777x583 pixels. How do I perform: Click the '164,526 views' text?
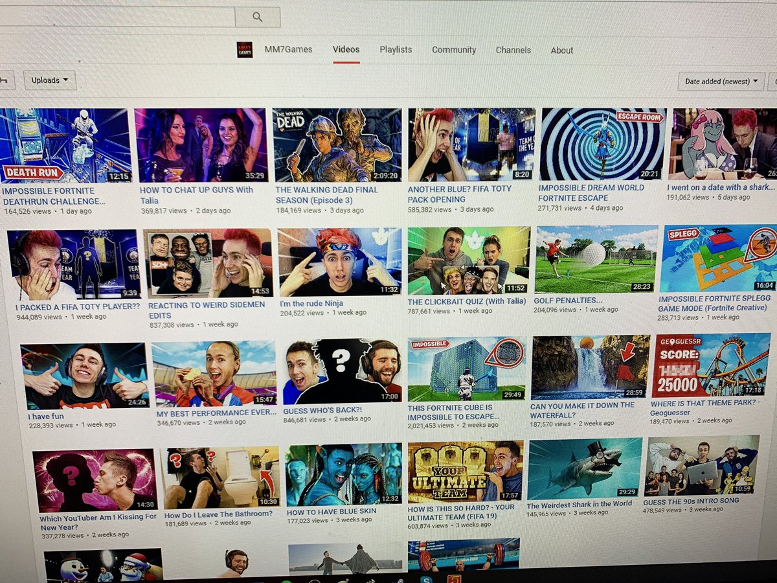tap(25, 211)
